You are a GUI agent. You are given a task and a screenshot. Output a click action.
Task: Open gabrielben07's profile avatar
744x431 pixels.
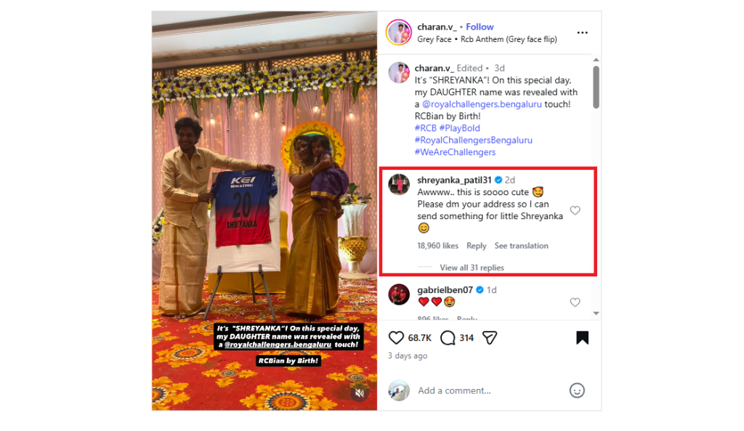(x=399, y=294)
